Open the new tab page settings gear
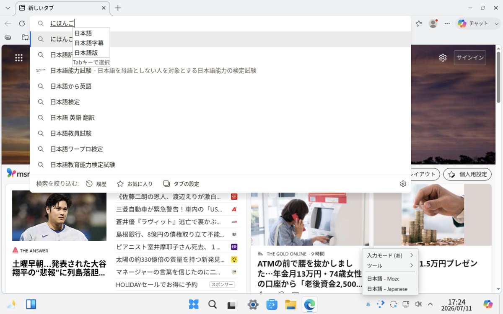The width and height of the screenshot is (503, 314). pos(443,58)
